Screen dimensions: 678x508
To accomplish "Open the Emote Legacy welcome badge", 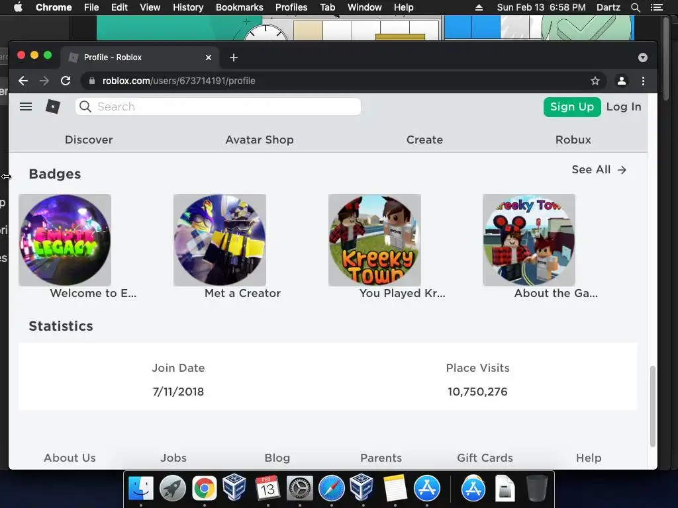I will [x=65, y=239].
